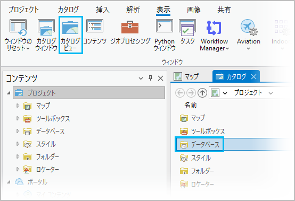Go forward in catalog view navigation
The image size is (295, 201).
(x=191, y=93)
